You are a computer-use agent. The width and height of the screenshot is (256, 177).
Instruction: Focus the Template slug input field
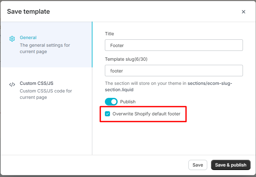tap(174, 71)
